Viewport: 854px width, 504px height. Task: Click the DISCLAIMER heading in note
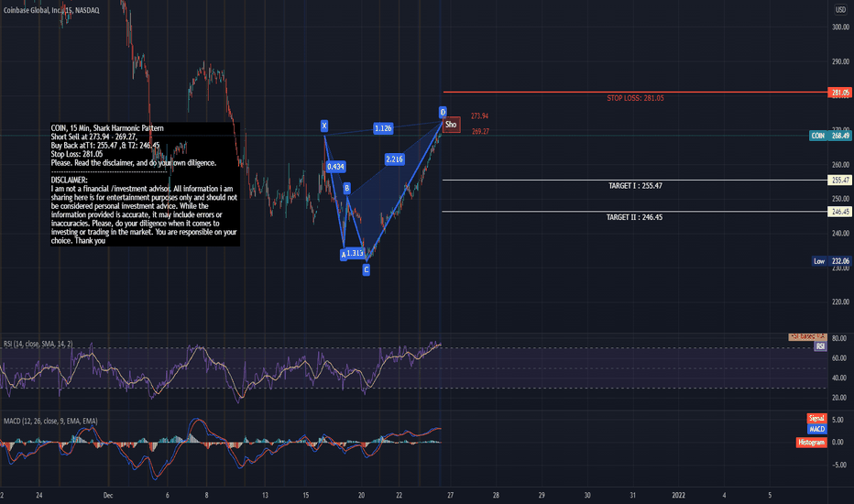click(x=69, y=180)
